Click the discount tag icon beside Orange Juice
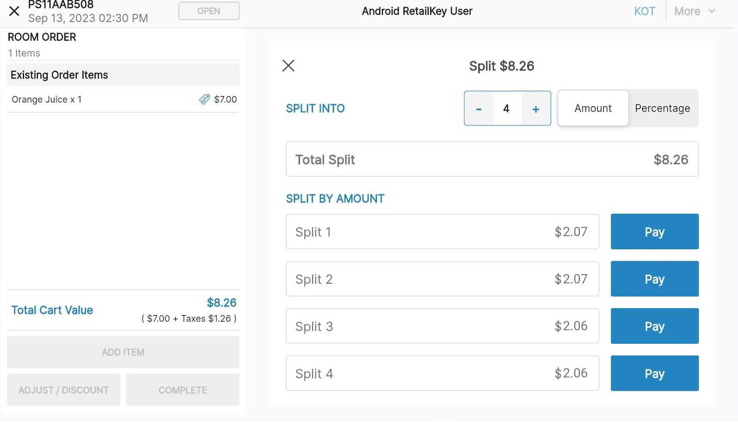738x422 pixels. [x=204, y=100]
